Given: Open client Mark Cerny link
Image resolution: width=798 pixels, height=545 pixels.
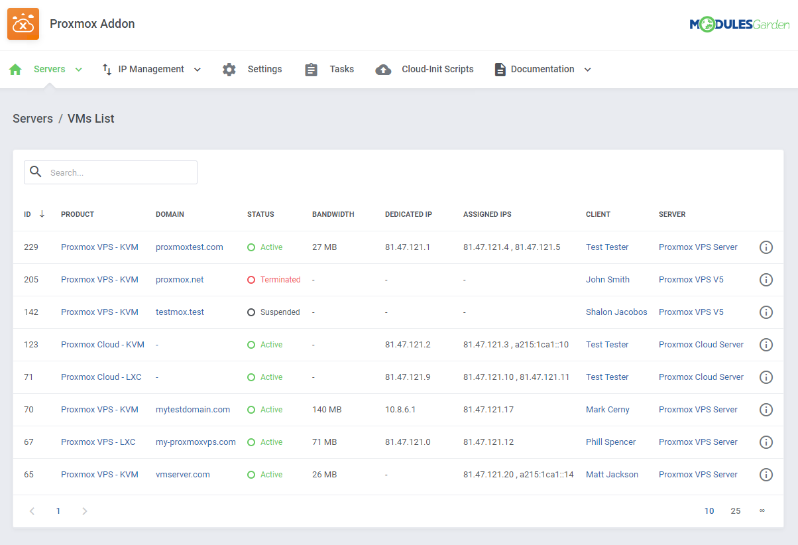Looking at the screenshot, I should pos(608,410).
